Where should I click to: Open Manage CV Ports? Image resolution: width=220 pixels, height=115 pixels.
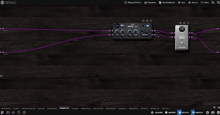133,3
